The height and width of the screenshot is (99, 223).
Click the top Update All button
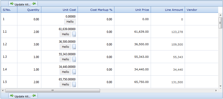point(23,4)
